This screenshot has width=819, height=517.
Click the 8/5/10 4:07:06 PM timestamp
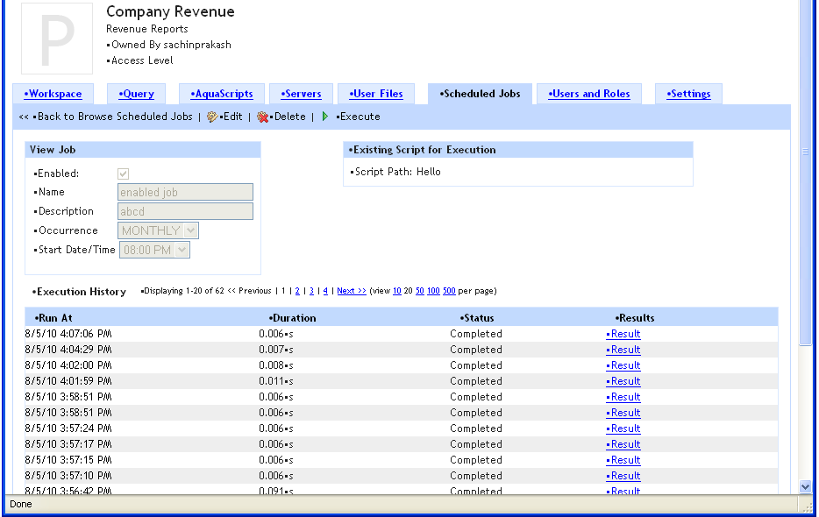pos(68,334)
